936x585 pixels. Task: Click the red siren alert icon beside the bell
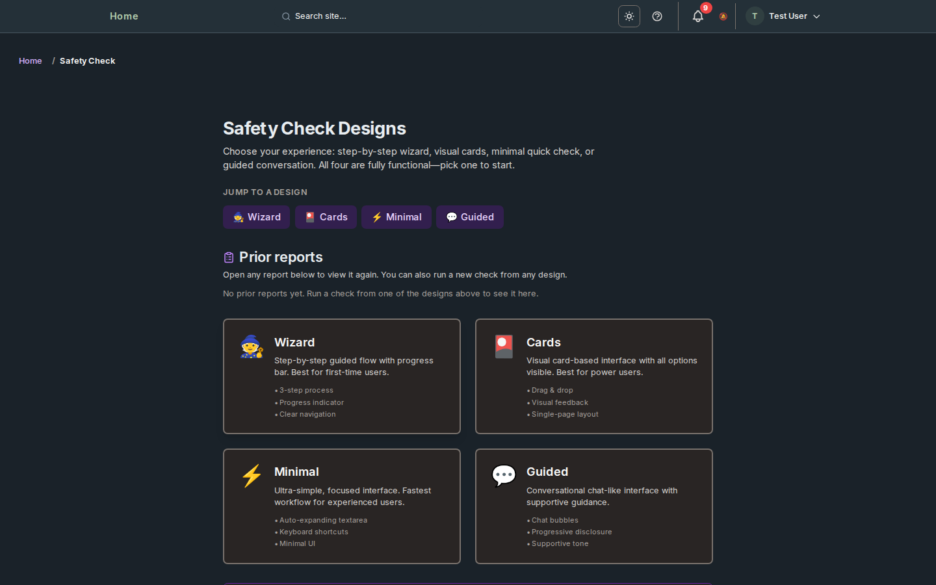pyautogui.click(x=723, y=17)
